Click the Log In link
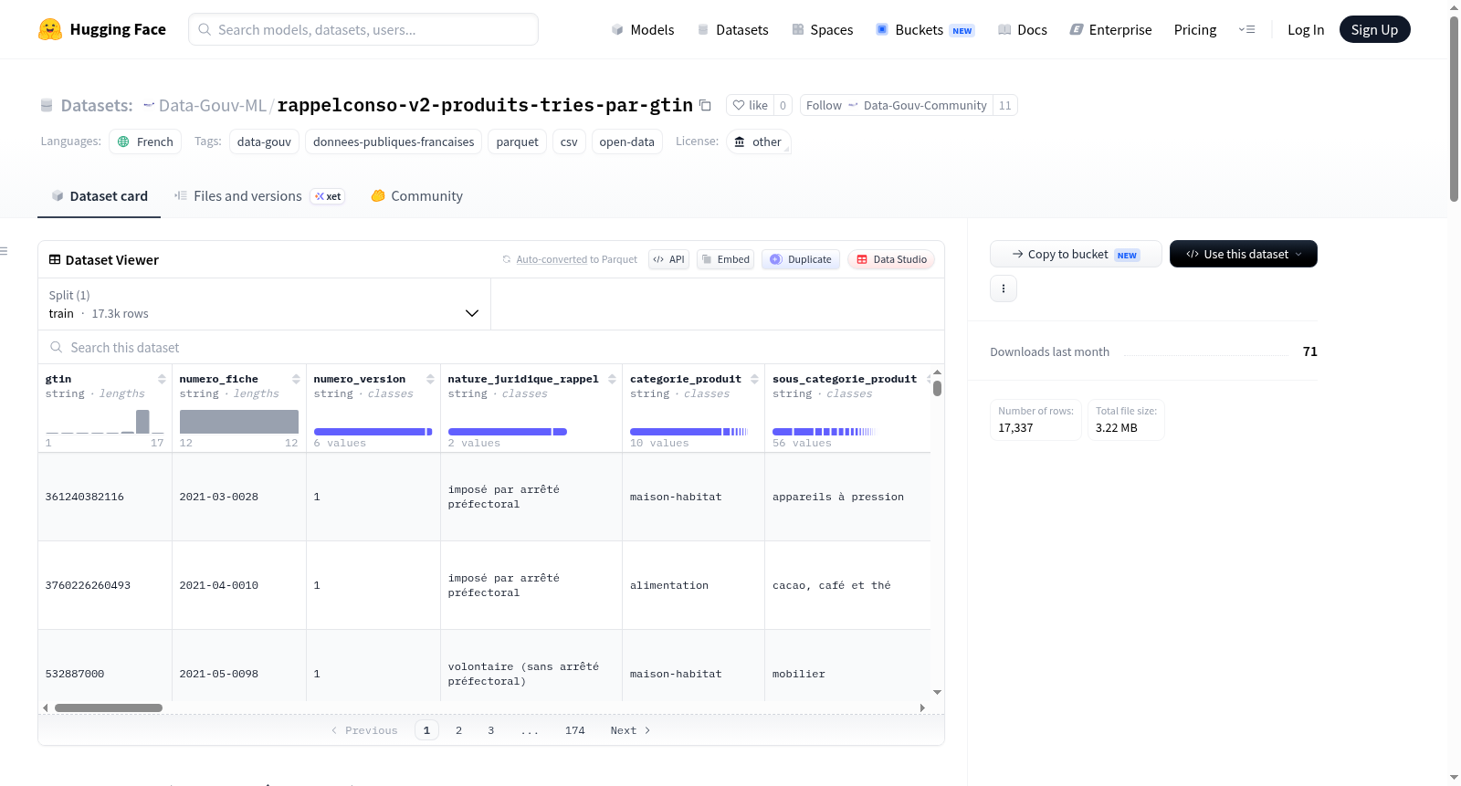 coord(1306,29)
